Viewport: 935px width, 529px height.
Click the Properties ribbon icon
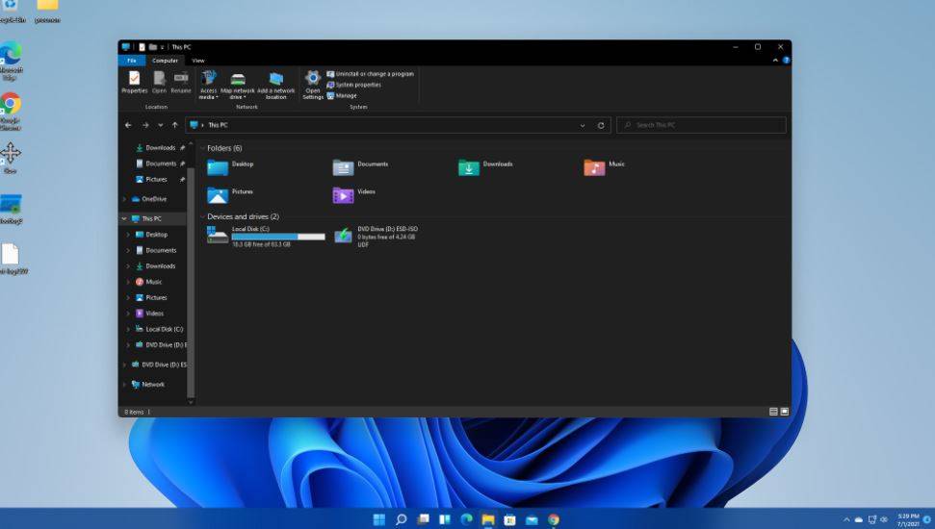pos(134,82)
